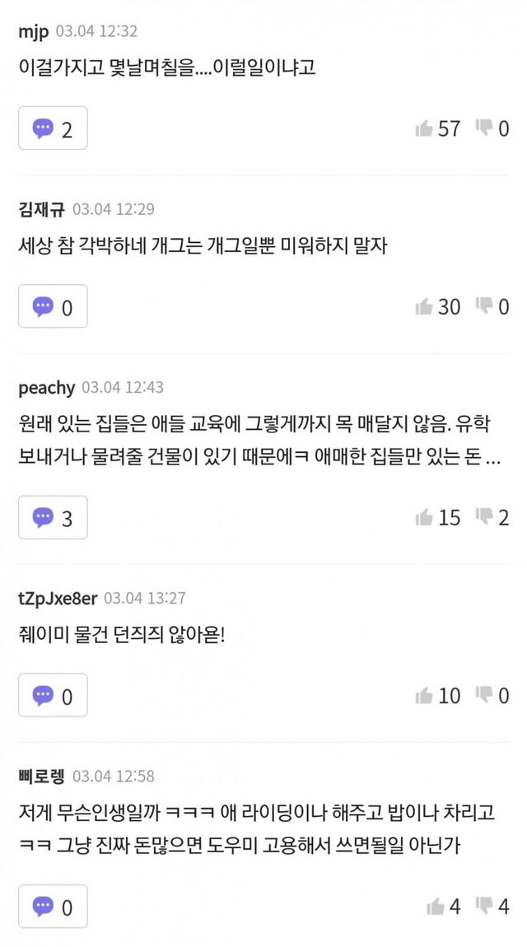
Task: Click the username peachy
Action: coord(46,387)
